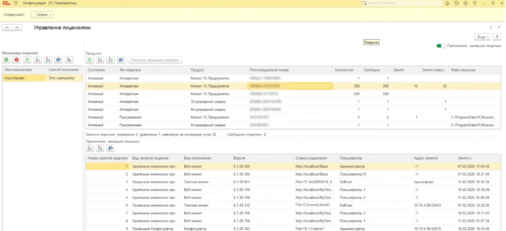The width and height of the screenshot is (506, 231).
Task: Open favorites star icon
Action: [x=465, y=4]
